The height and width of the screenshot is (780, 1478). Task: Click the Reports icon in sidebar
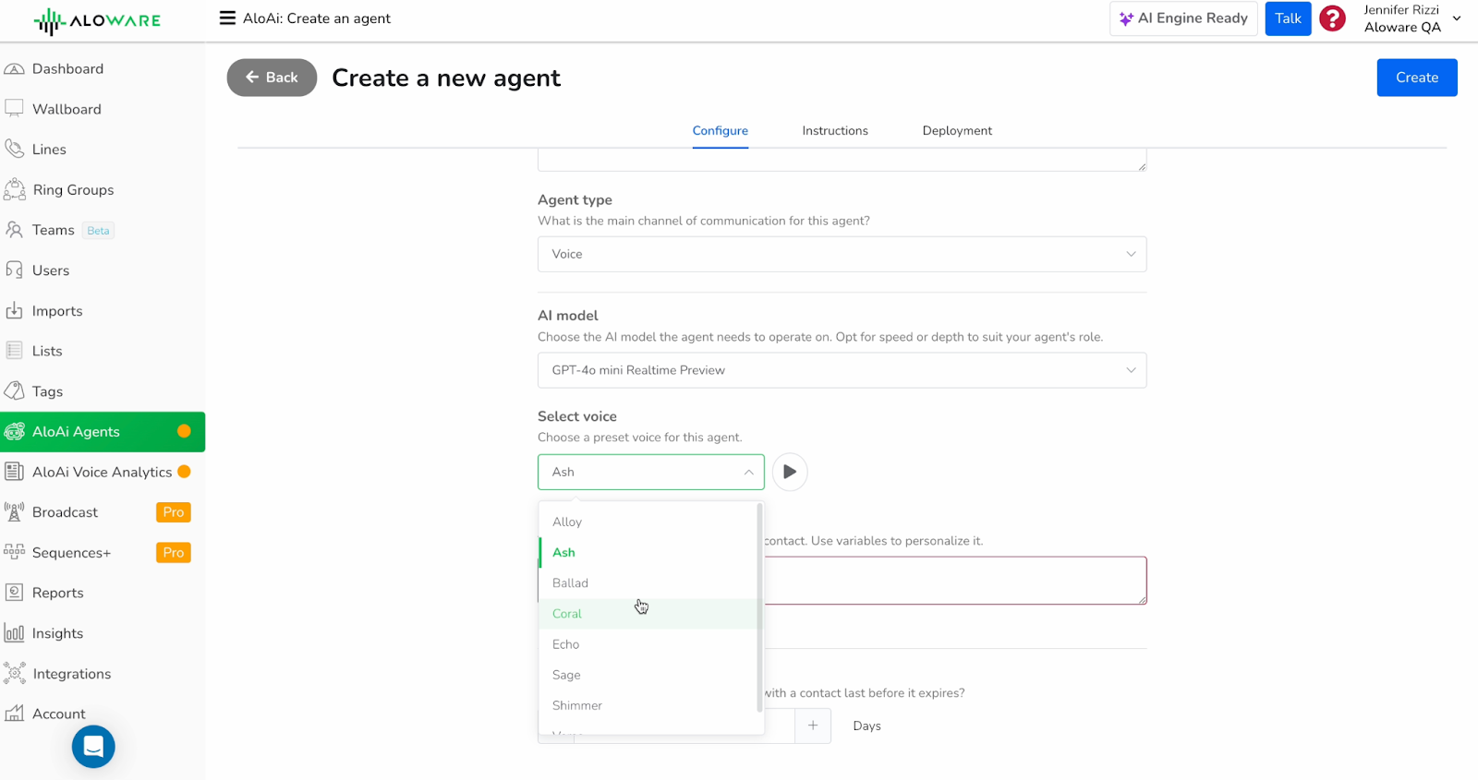point(14,593)
